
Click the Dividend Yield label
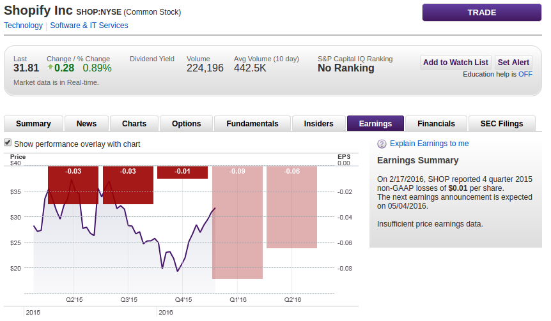pos(151,59)
